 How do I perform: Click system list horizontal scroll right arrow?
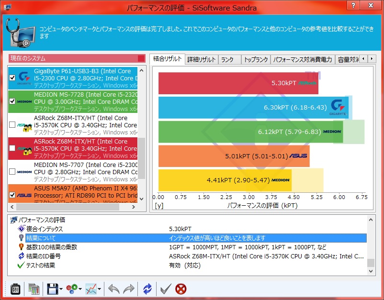(134, 207)
